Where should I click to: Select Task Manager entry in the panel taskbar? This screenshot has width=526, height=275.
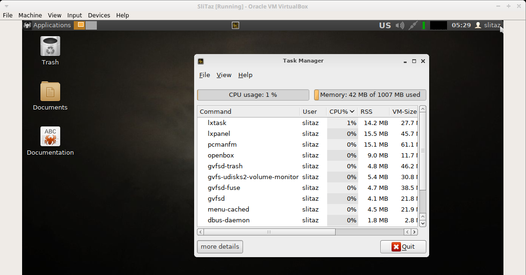236,25
